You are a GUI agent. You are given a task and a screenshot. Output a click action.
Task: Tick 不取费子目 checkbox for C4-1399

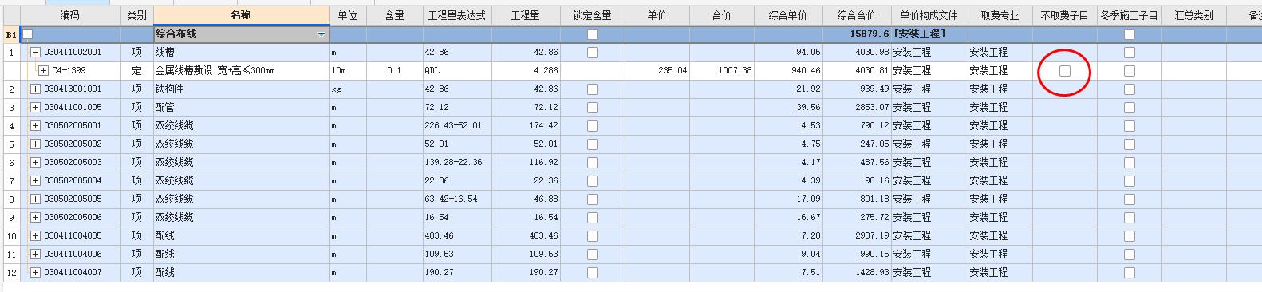pyautogui.click(x=1064, y=71)
